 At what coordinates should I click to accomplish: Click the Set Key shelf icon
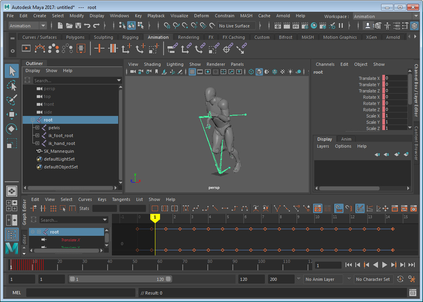(100, 49)
